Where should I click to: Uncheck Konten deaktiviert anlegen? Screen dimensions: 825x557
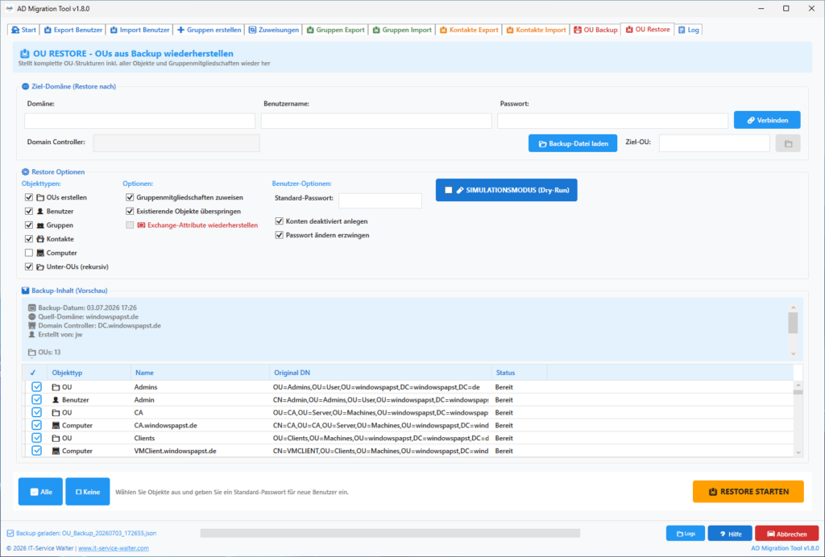pyautogui.click(x=280, y=221)
